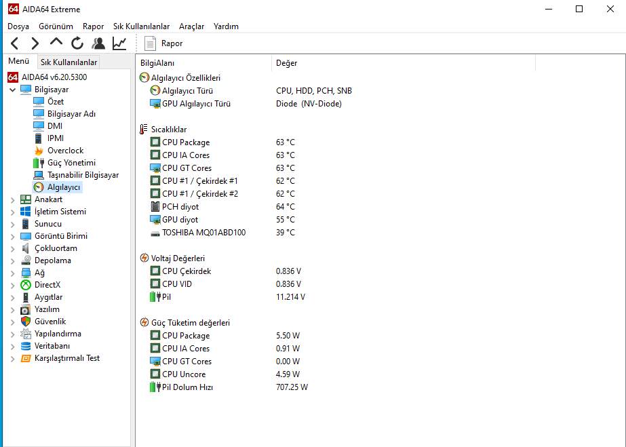Select the Overclock flame icon
This screenshot has height=447, width=626.
[x=39, y=151]
